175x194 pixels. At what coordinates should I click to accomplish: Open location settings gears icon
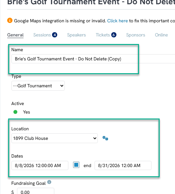tap(105, 138)
